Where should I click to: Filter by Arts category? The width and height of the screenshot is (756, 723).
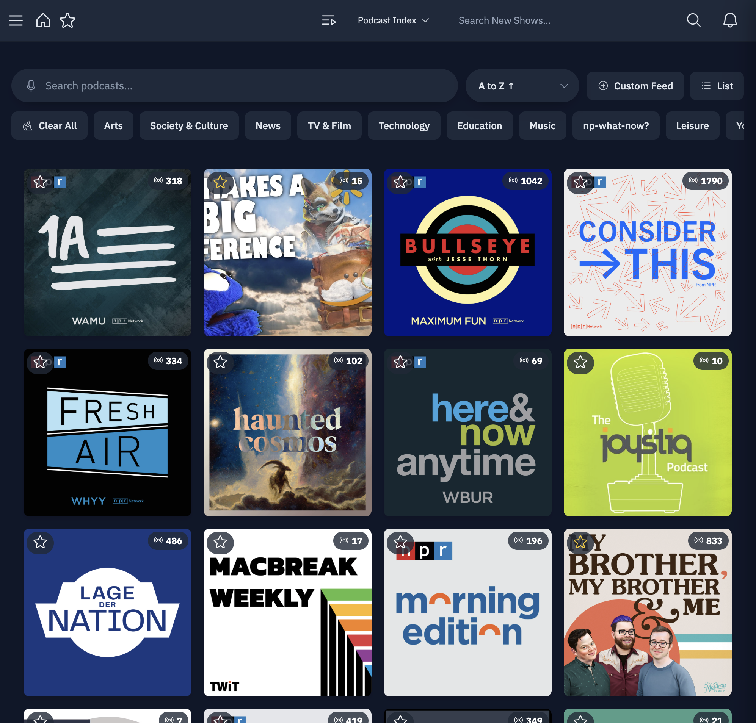[113, 126]
